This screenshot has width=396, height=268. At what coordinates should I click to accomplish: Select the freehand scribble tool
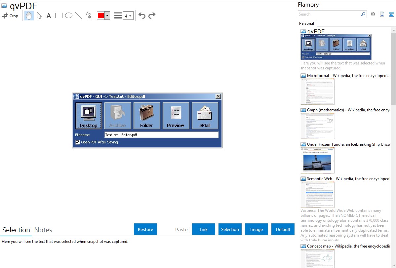tap(89, 16)
